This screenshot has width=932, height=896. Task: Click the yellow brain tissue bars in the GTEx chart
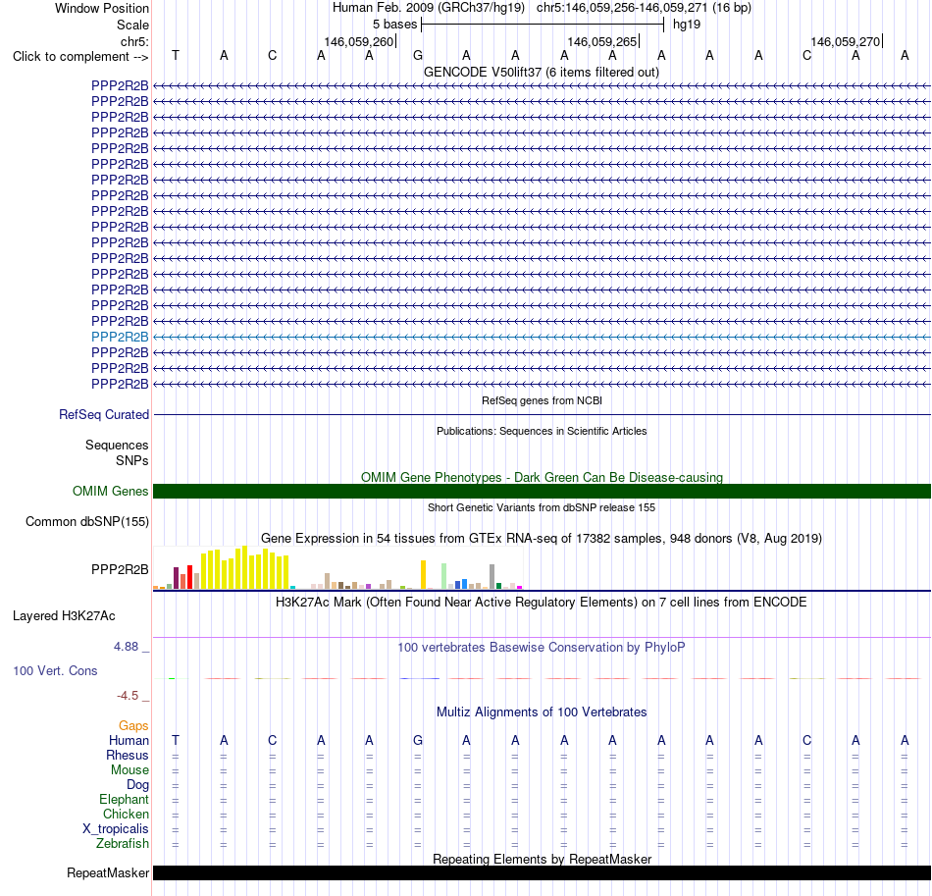click(245, 568)
